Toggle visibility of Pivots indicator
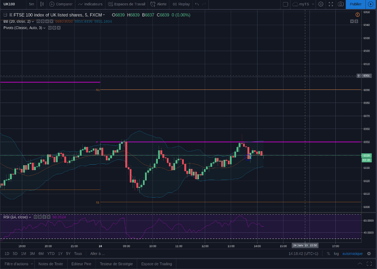Viewport: 377px width, 269px height. (50, 28)
